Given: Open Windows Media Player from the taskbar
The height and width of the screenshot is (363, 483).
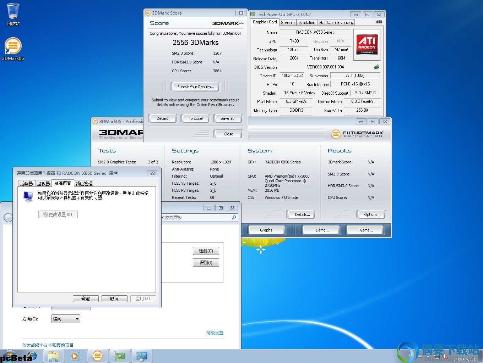Looking at the screenshot, I should tap(76, 356).
